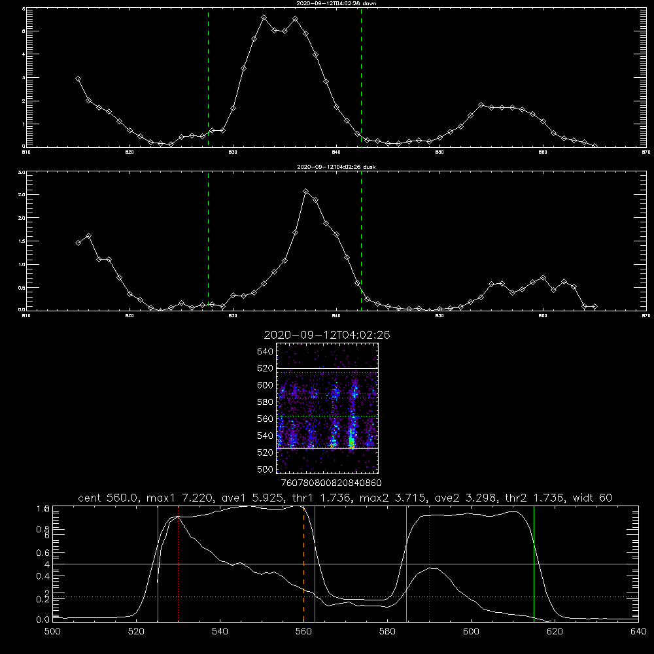Screen dimensions: 654x654
Task: Click the 'max2 3.715' value
Action: point(393,498)
